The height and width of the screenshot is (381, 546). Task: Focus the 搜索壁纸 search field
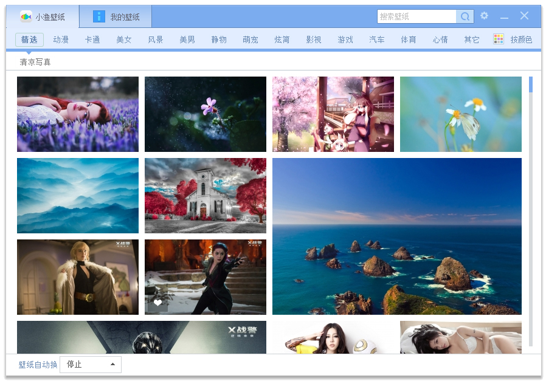click(417, 16)
